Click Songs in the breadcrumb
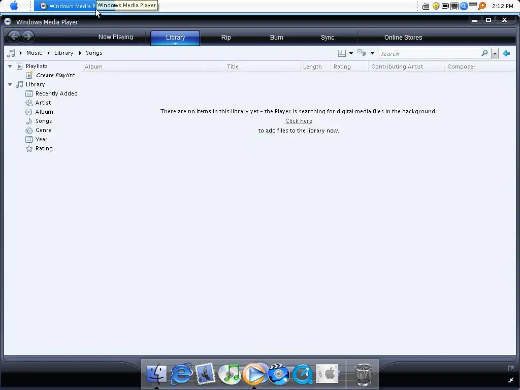520x390 pixels. point(94,53)
